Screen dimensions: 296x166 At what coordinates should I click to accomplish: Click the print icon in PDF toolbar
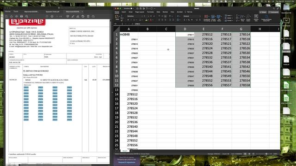tap(22, 17)
